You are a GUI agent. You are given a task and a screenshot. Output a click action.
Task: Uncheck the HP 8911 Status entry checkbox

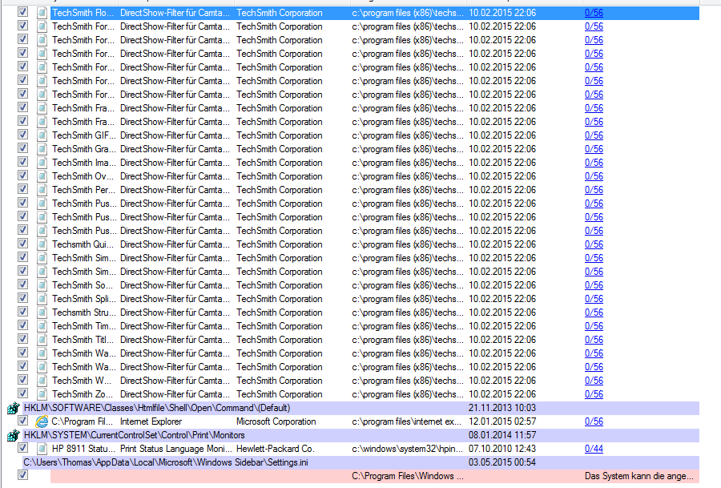click(23, 449)
